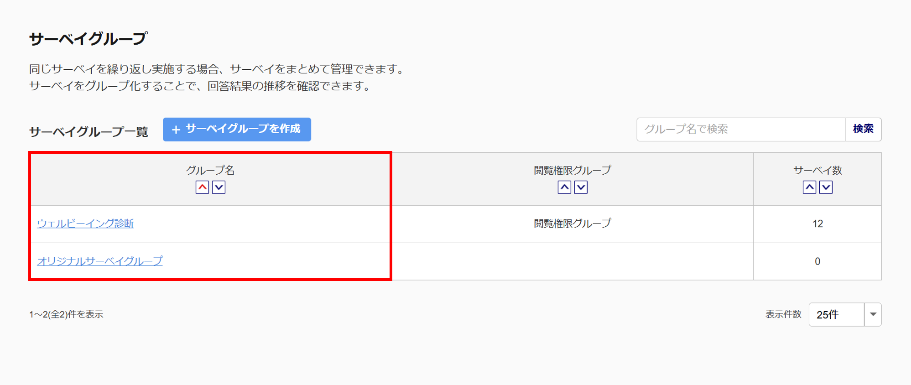Open the オリジナルサーベイグループ link

(100, 261)
